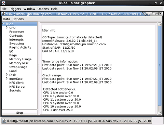The height and width of the screenshot is (125, 164).
Task: Expand the Disk tree node
Action: pyautogui.click(x=6, y=75)
